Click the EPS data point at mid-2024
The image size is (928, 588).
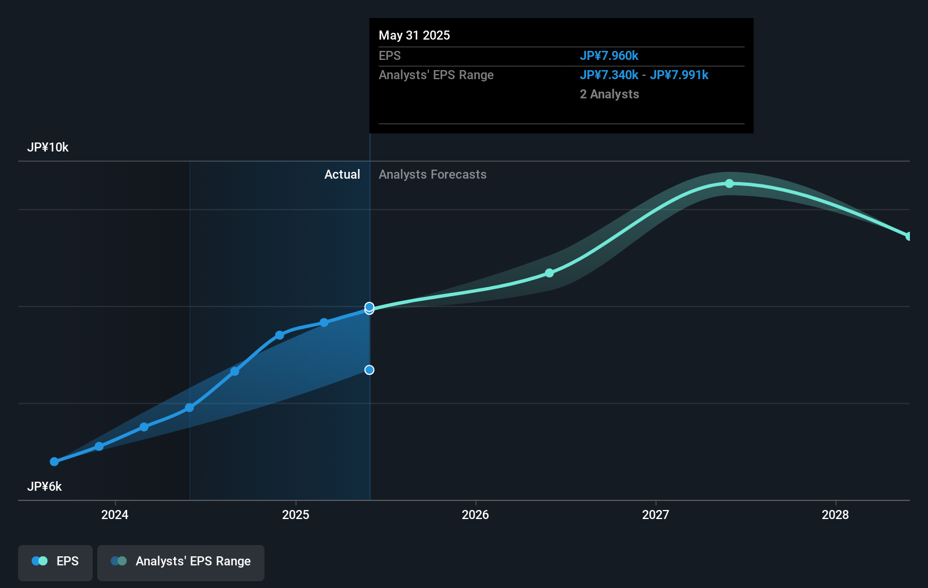189,408
